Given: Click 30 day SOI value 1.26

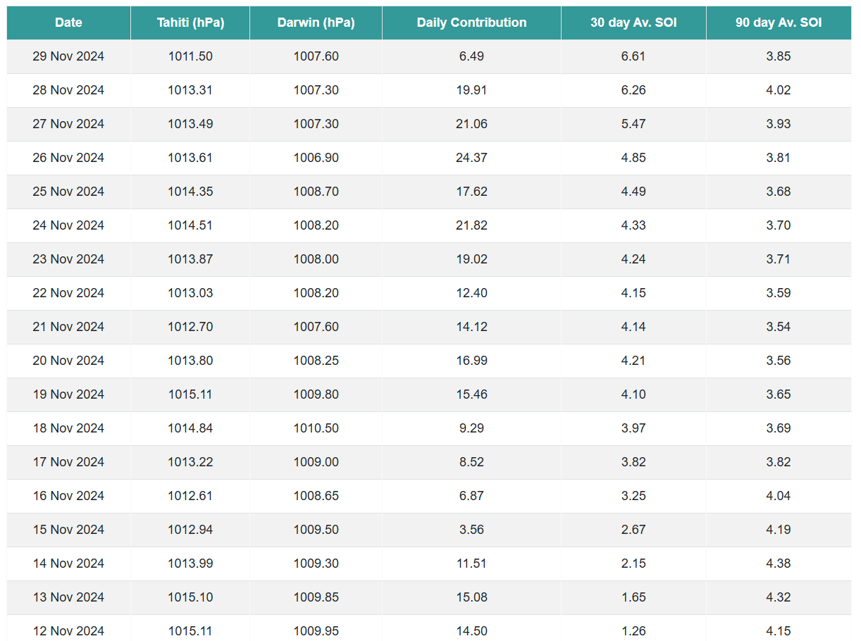Looking at the screenshot, I should (x=633, y=631).
